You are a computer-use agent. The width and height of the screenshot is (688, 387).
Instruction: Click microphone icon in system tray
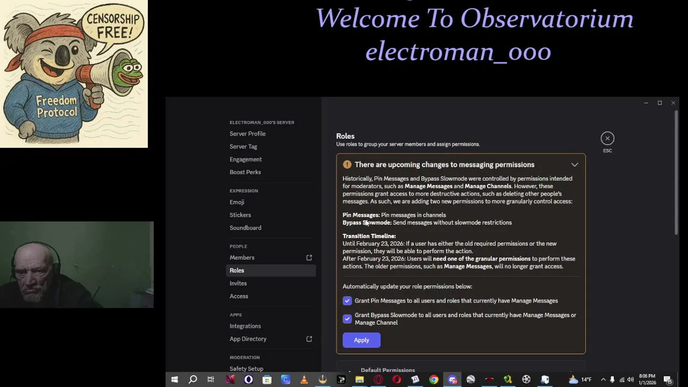click(x=612, y=380)
